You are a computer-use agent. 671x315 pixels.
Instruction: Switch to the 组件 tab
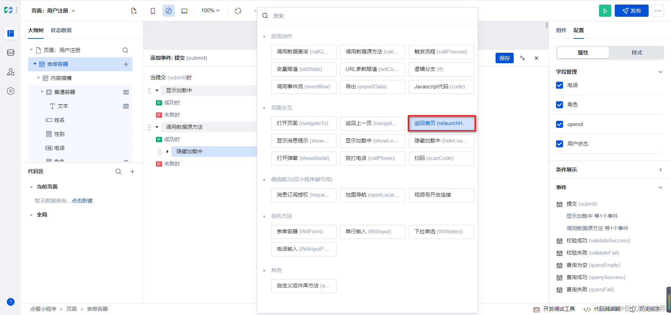(561, 30)
